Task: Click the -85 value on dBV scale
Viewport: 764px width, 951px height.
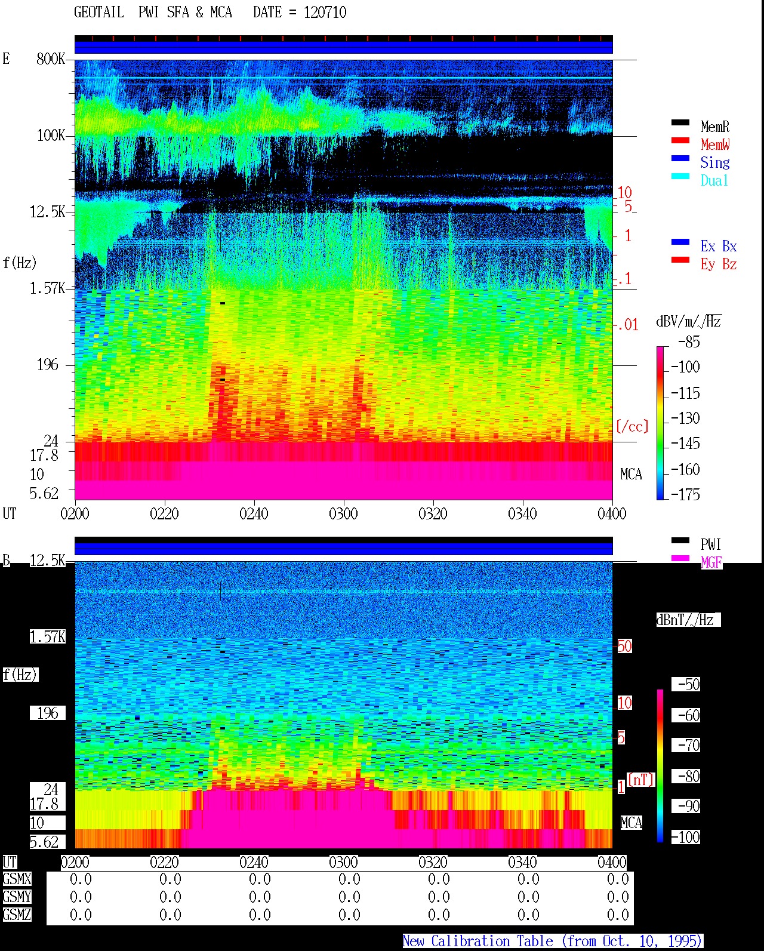Action: point(689,342)
